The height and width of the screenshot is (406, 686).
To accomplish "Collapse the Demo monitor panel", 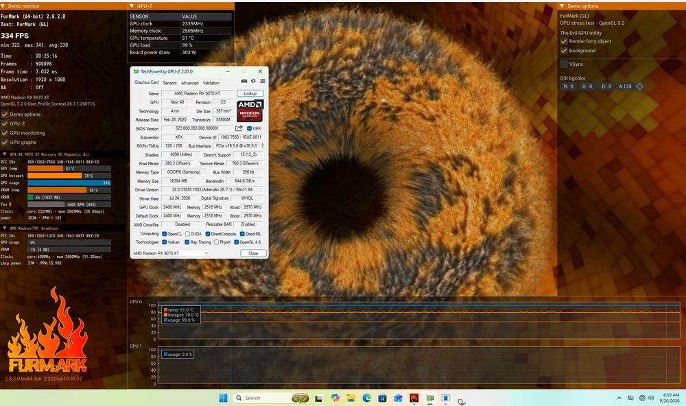I will pyautogui.click(x=3, y=6).
